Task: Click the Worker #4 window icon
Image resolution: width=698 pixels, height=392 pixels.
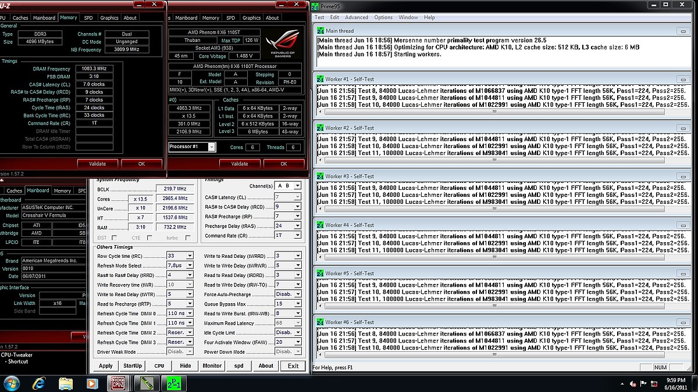Action: [x=320, y=225]
